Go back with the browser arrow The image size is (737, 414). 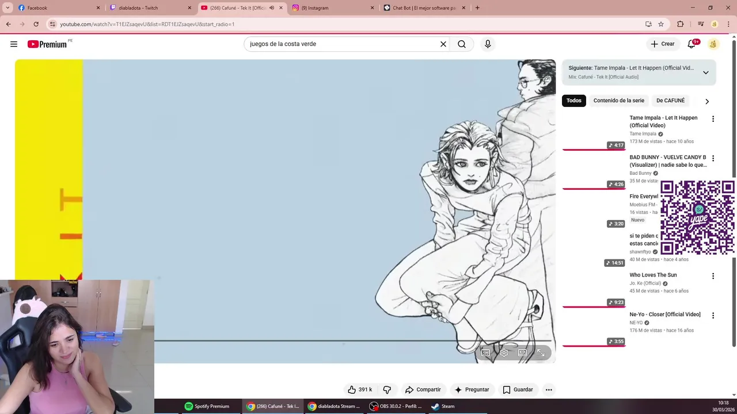[8, 24]
